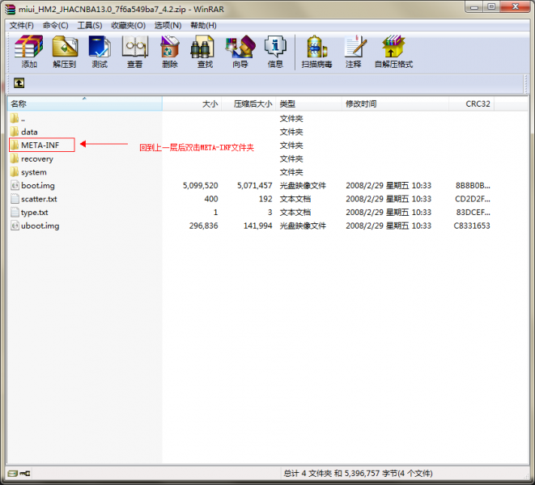Viewport: 535px width, 485px height.
Task: Select the scatter.txt file icon
Action: coord(15,199)
